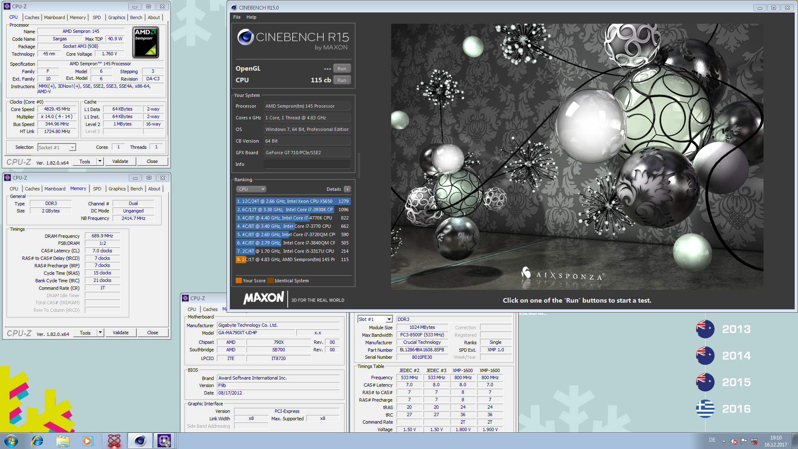Image resolution: width=798 pixels, height=449 pixels.
Task: Select ranking row Intel Core i7-3930K
Action: click(x=293, y=210)
